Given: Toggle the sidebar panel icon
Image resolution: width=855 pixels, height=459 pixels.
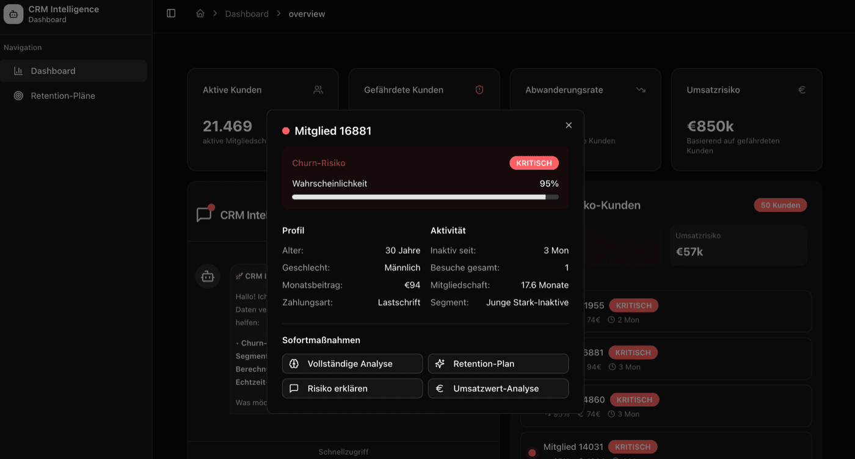Looking at the screenshot, I should [x=171, y=13].
